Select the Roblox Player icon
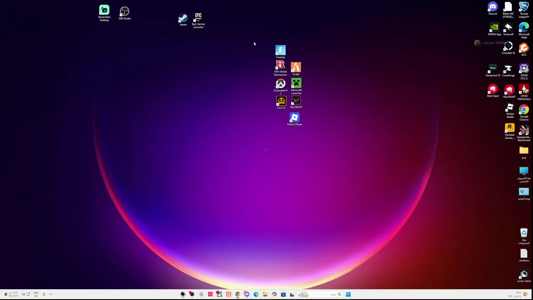Image resolution: width=533 pixels, height=300 pixels. [x=294, y=119]
